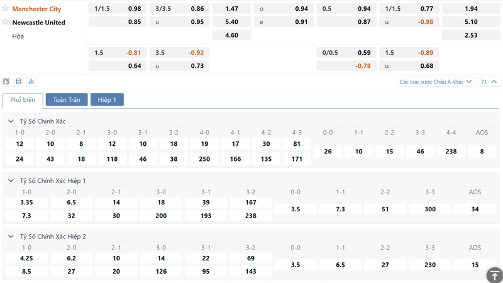The height and width of the screenshot is (283, 503).
Task: Collapse the Tỷ Số Chính Xác section
Action: pyautogui.click(x=11, y=121)
